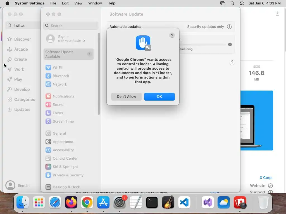286x214 pixels.
Task: Open Visual Studio Code from the Dock
Action: click(x=184, y=202)
